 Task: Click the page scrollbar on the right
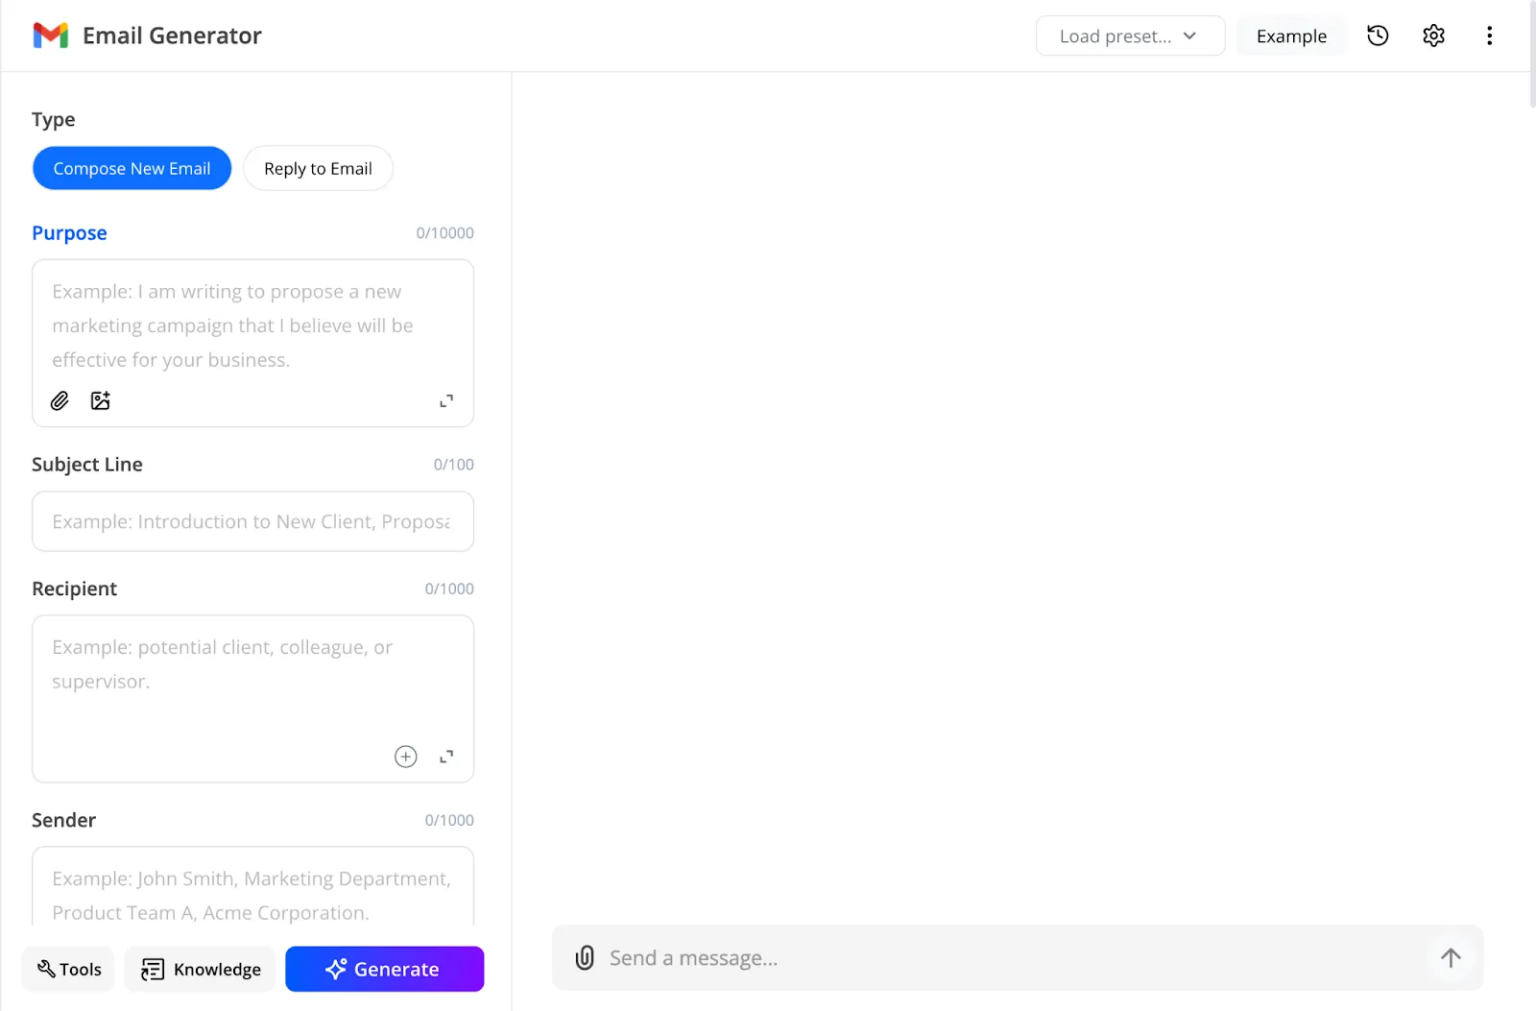pos(1532,54)
